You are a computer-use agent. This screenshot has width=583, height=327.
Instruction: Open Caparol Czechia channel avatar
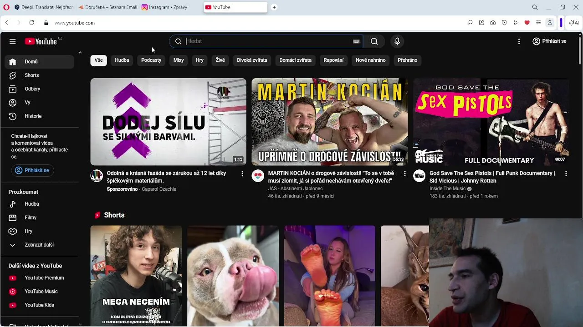point(97,176)
